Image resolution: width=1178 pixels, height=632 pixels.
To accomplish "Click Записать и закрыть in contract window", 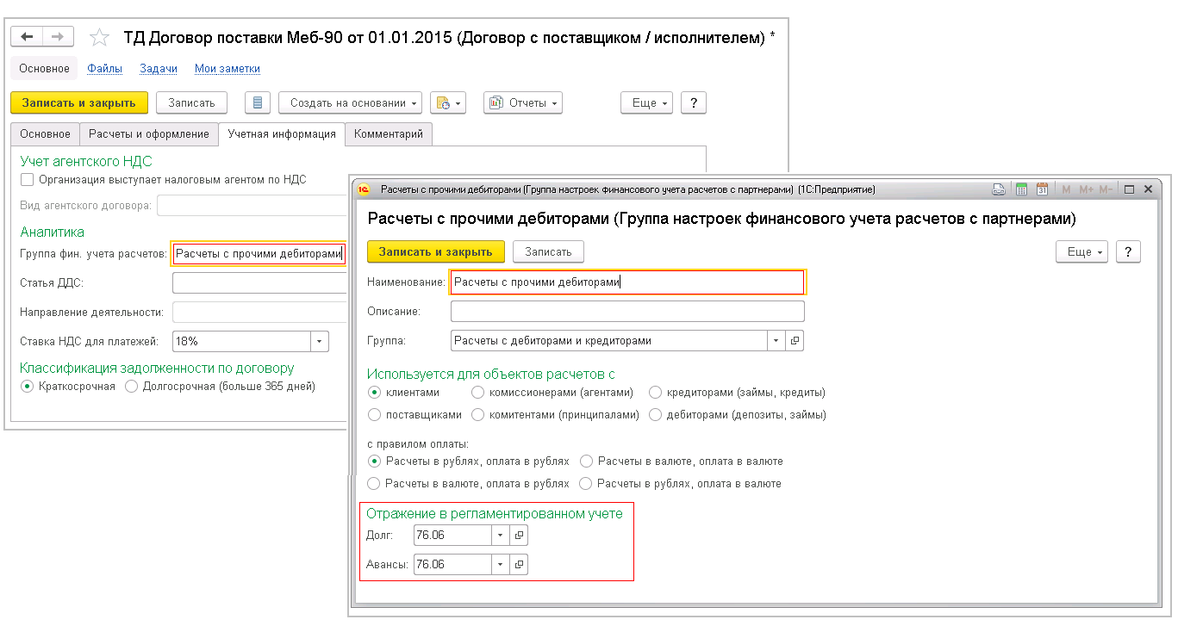I will pos(79,102).
